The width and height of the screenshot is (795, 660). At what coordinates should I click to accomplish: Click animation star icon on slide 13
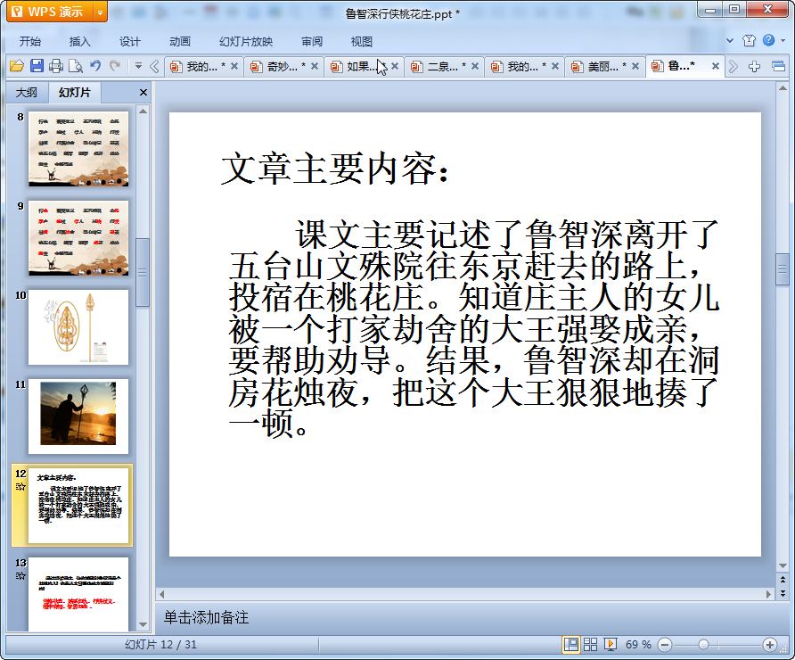[20, 576]
